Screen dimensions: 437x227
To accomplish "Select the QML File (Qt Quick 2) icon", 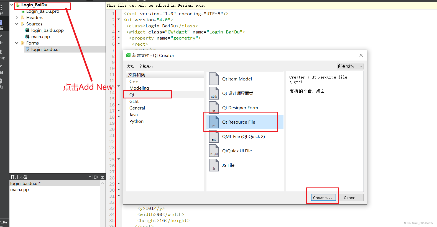I will click(x=214, y=136).
